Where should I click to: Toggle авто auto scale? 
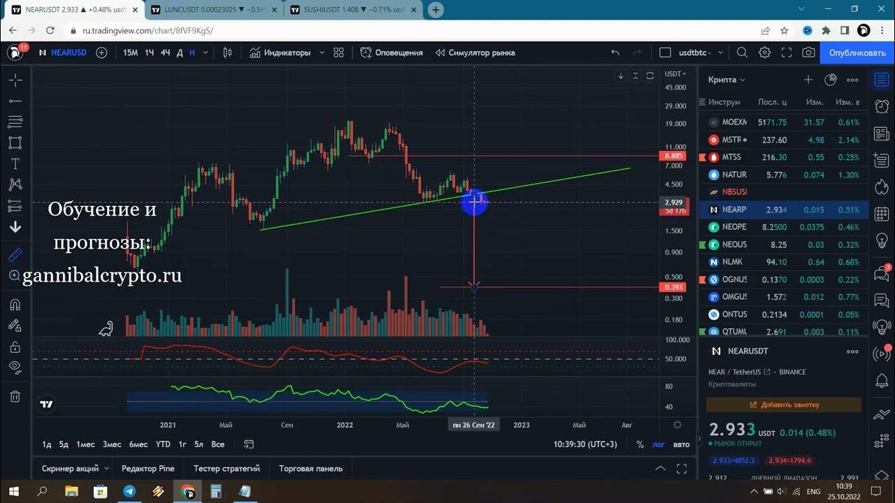pyautogui.click(x=681, y=444)
